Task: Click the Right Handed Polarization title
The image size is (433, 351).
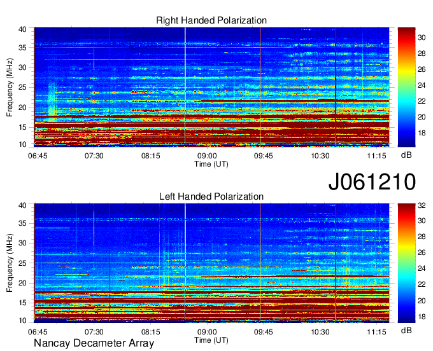Action: tap(211, 20)
